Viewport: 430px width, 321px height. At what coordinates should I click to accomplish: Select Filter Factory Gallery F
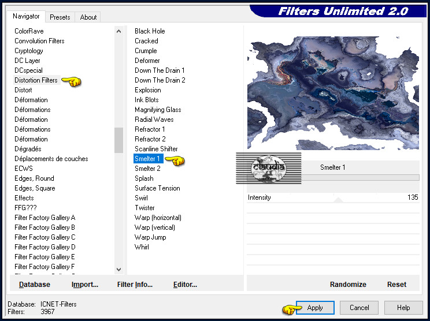click(45, 267)
